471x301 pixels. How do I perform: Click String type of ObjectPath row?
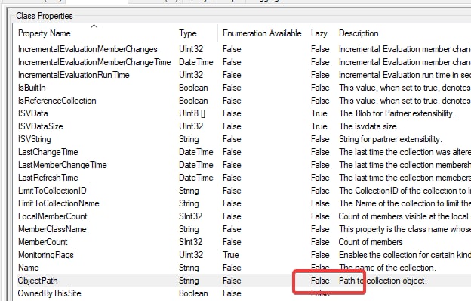point(189,281)
